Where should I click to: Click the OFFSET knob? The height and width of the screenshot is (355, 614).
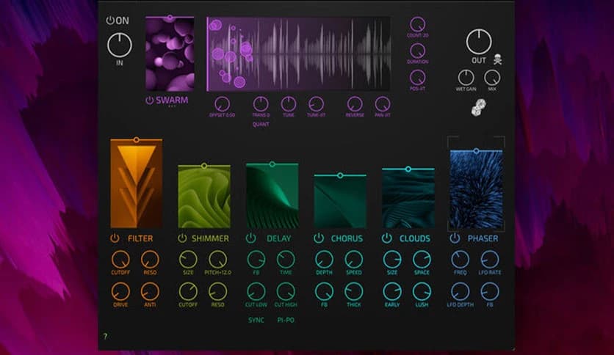click(x=222, y=104)
